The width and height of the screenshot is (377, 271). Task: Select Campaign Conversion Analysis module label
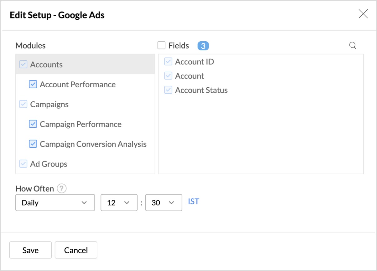click(x=93, y=144)
